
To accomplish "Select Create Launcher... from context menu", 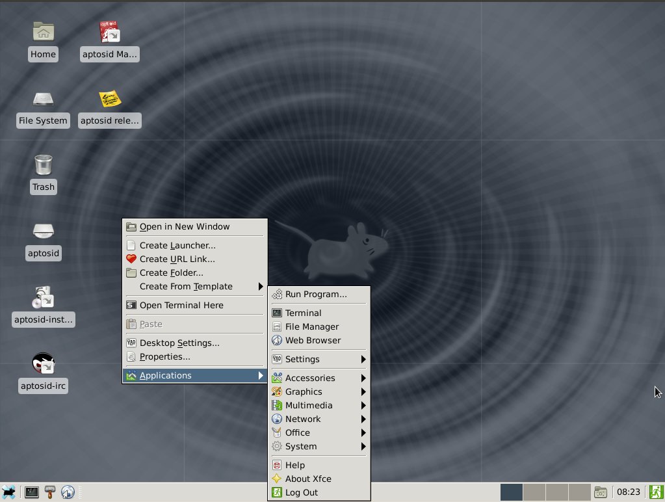I will coord(194,245).
